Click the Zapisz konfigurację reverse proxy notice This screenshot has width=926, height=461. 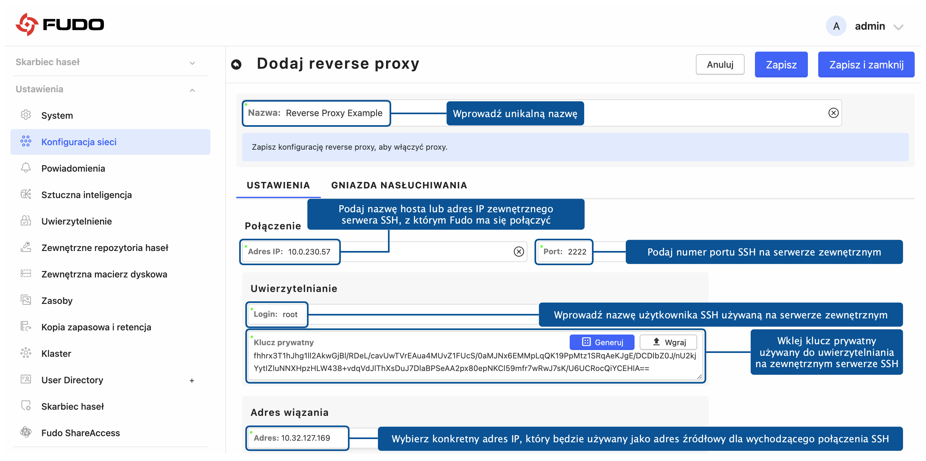[575, 147]
